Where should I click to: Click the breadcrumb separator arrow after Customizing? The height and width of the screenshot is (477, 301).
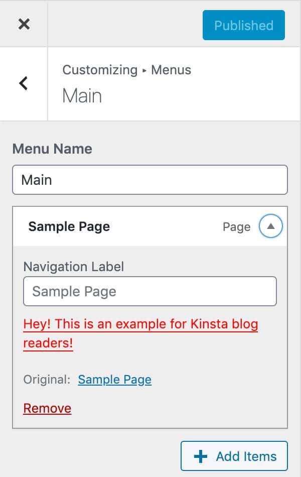(144, 70)
